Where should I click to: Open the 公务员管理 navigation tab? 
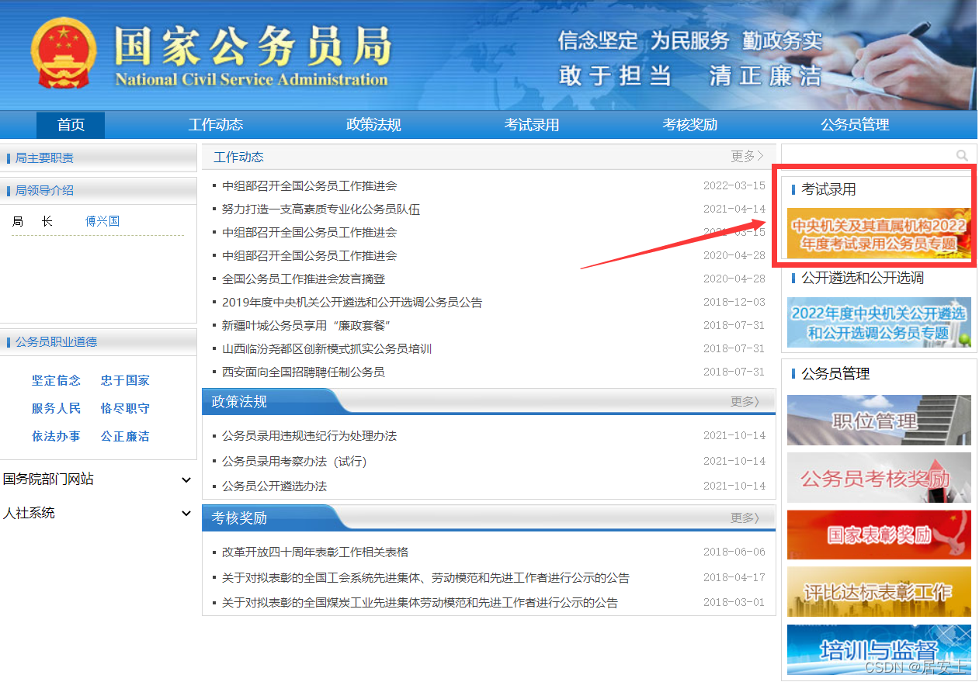pos(855,125)
